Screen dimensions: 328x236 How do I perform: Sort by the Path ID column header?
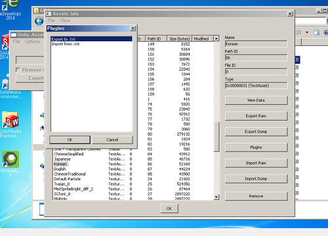tap(156, 39)
